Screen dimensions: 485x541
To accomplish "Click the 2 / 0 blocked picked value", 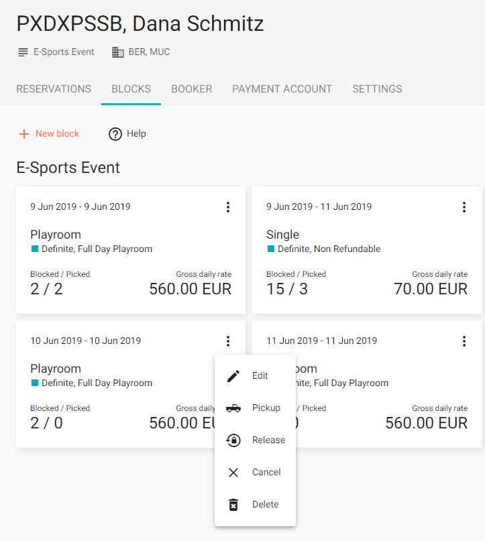I will [x=46, y=423].
